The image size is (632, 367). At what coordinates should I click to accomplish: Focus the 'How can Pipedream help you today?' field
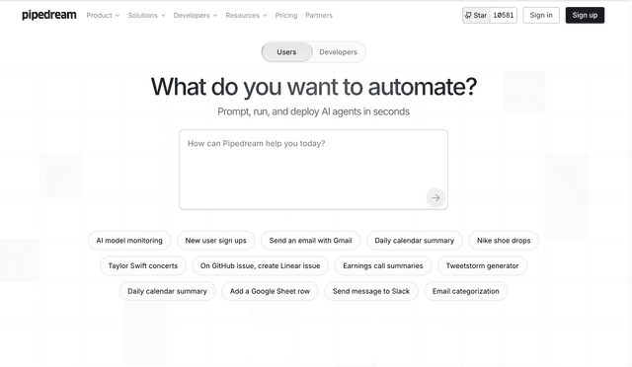coord(313,170)
